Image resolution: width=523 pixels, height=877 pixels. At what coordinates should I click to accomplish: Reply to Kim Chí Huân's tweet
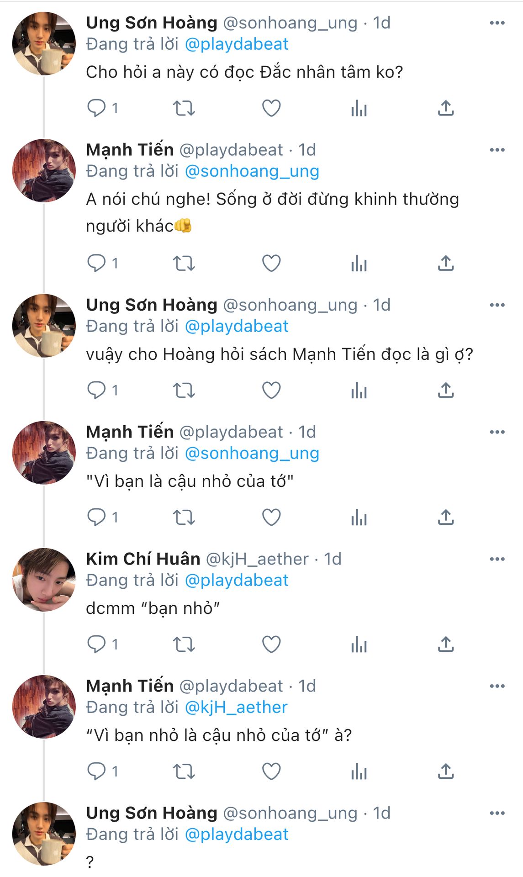tap(97, 644)
